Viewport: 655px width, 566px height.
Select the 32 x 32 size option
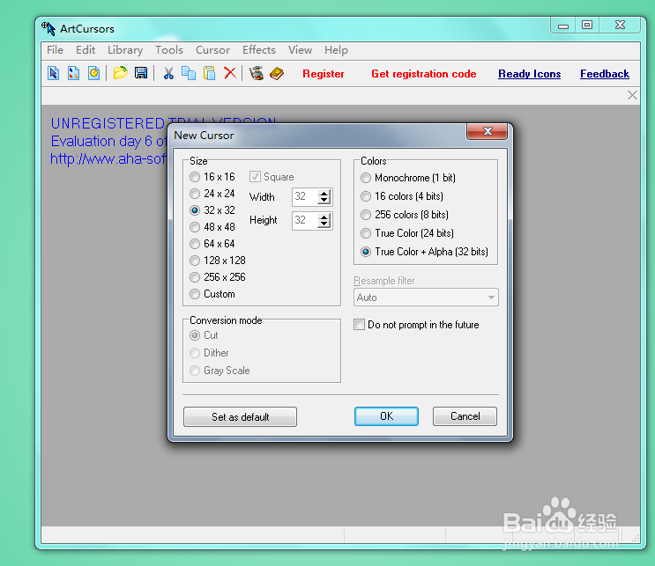click(x=212, y=210)
